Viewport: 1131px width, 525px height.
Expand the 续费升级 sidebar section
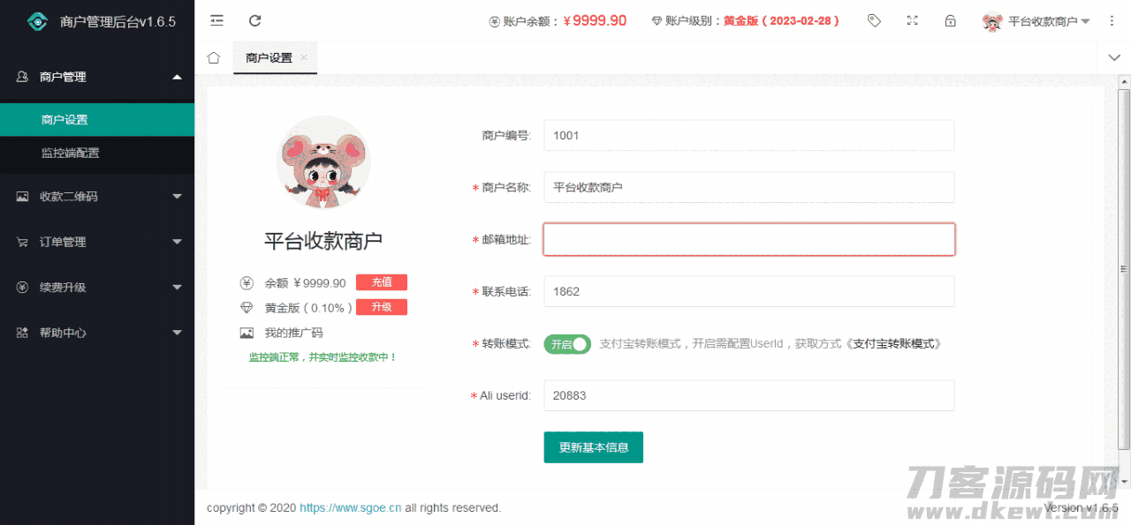pyautogui.click(x=97, y=287)
